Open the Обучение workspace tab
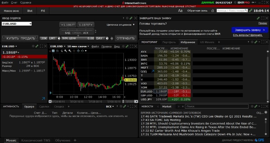This screenshot has width=270, height=143. click(63, 141)
